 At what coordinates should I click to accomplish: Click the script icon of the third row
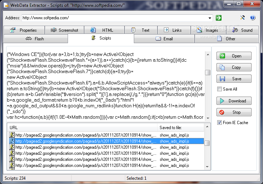click(11, 147)
